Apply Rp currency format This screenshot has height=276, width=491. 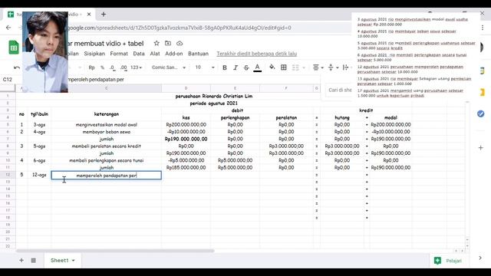(x=91, y=67)
